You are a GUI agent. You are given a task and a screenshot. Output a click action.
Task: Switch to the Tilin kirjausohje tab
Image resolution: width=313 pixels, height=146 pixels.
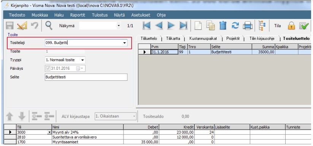[x=262, y=39]
